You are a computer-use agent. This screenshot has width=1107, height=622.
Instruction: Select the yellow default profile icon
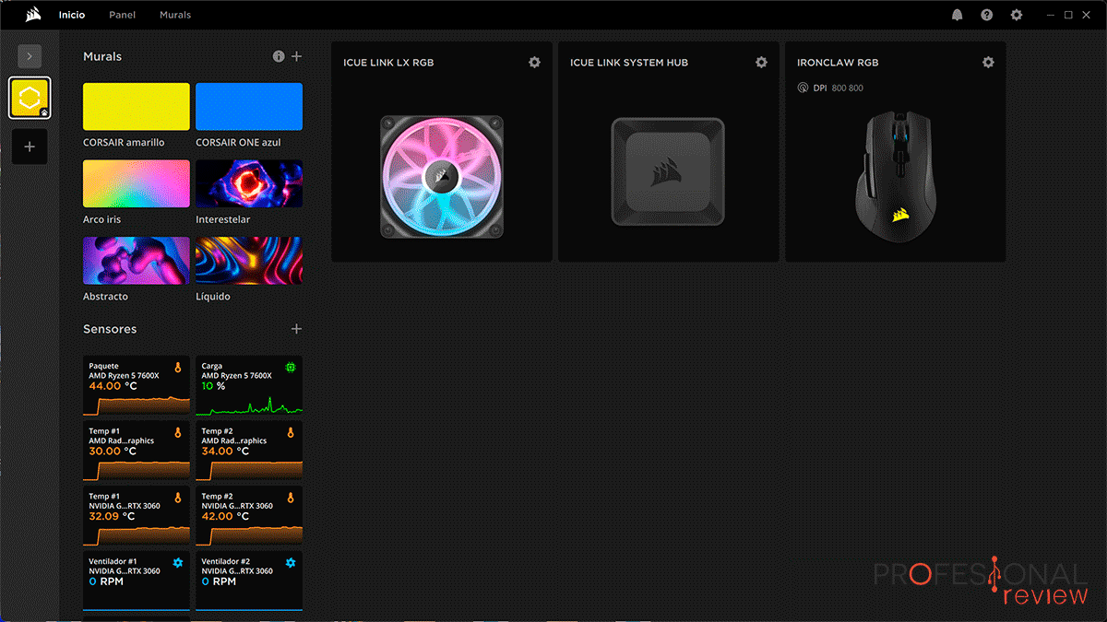(30, 98)
